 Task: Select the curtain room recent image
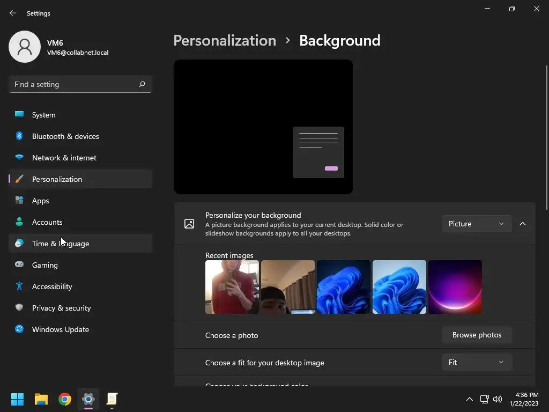click(288, 287)
